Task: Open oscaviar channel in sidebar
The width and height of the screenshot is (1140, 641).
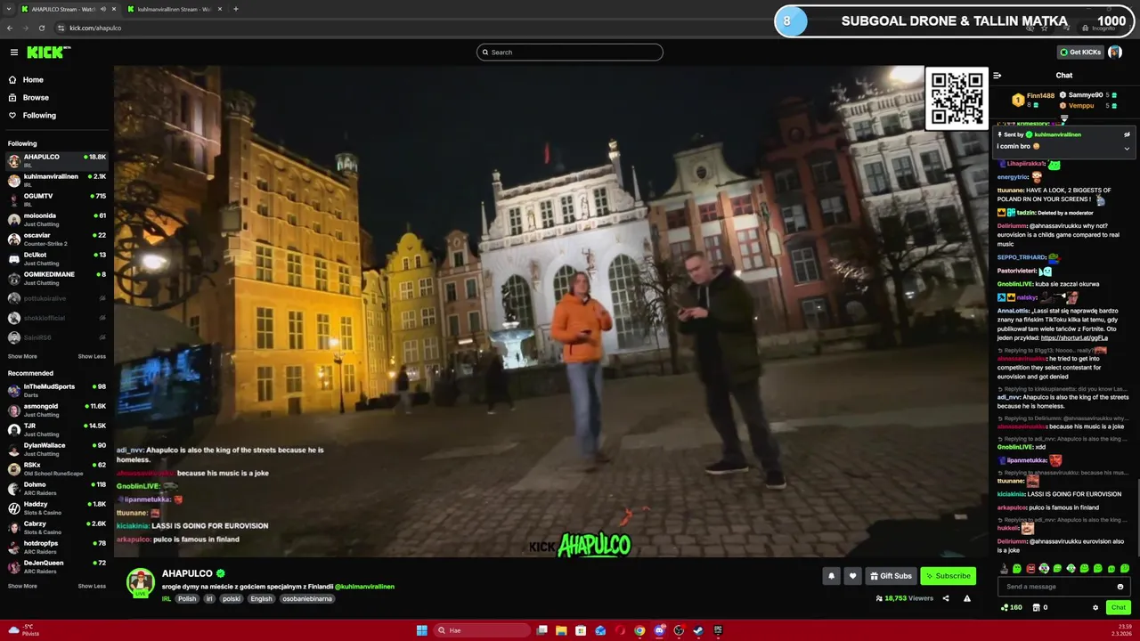Action: [x=57, y=239]
